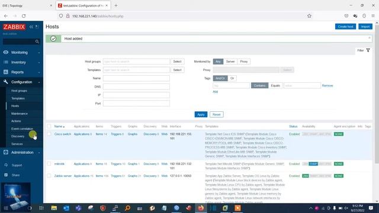Open the Windows notification center
This screenshot has width=379, height=213.
371,208
